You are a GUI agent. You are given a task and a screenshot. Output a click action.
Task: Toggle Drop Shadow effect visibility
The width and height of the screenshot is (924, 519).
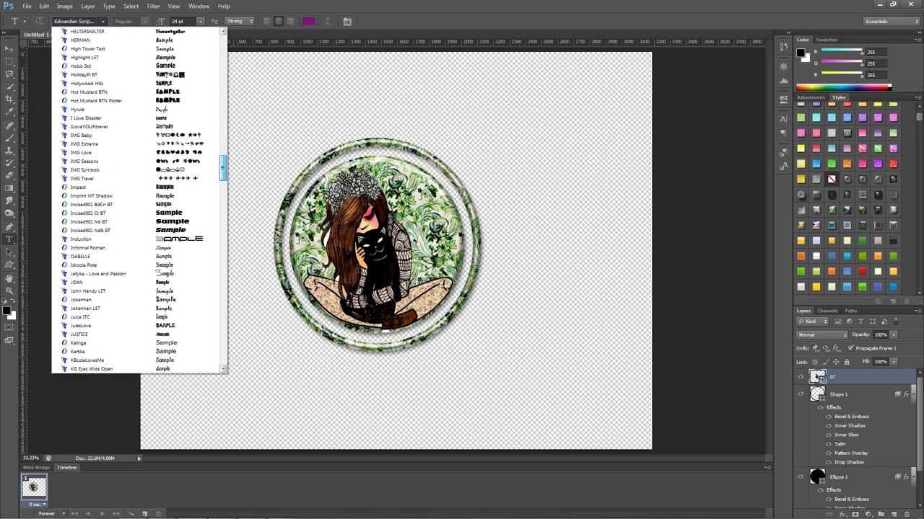(x=828, y=462)
